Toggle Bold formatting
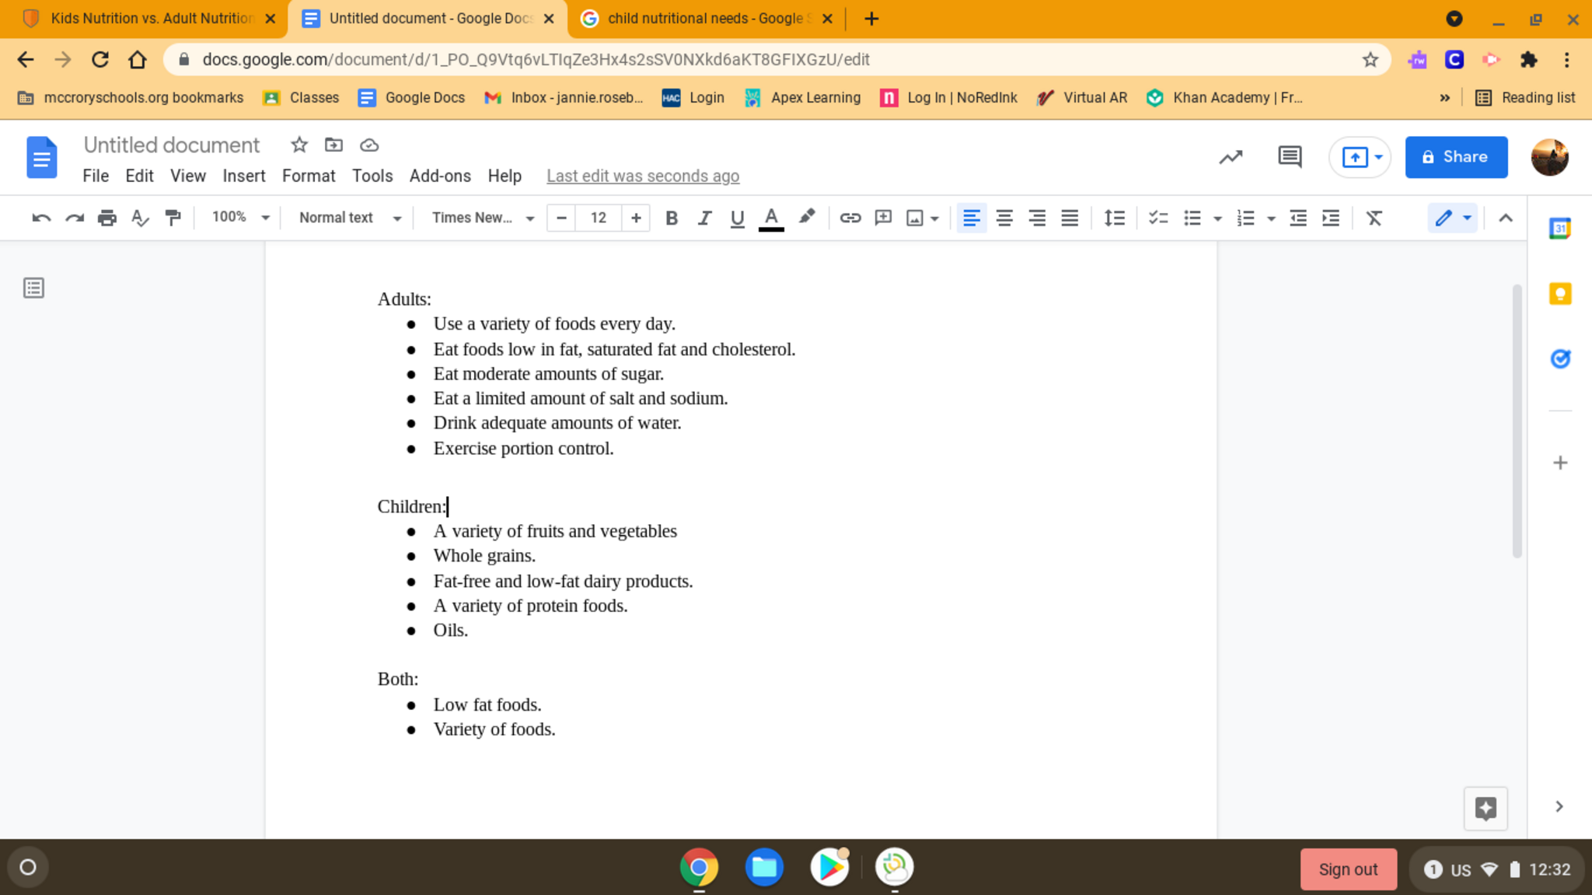Viewport: 1592px width, 895px height. 672,219
